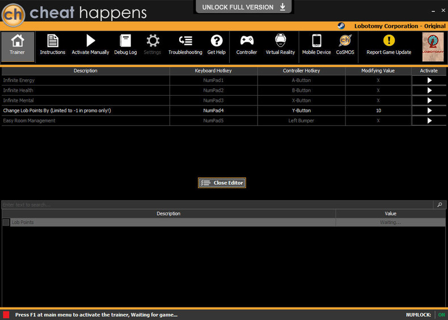448x320 pixels.
Task: Click NumPad3 hotkey cell
Action: (x=213, y=100)
